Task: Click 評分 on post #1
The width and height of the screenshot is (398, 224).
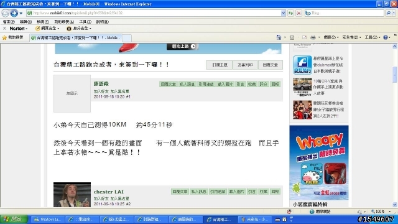Action: (263, 84)
